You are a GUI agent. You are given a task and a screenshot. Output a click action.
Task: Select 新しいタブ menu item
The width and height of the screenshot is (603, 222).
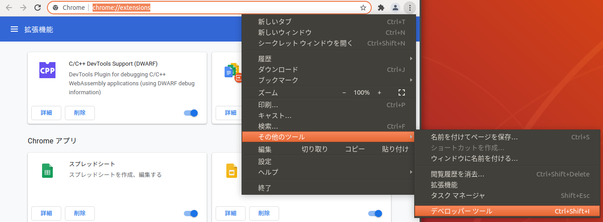coord(329,22)
